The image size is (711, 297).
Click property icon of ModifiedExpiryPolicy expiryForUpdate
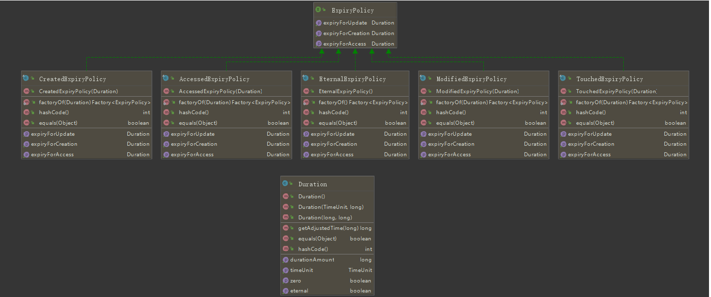[x=423, y=134]
